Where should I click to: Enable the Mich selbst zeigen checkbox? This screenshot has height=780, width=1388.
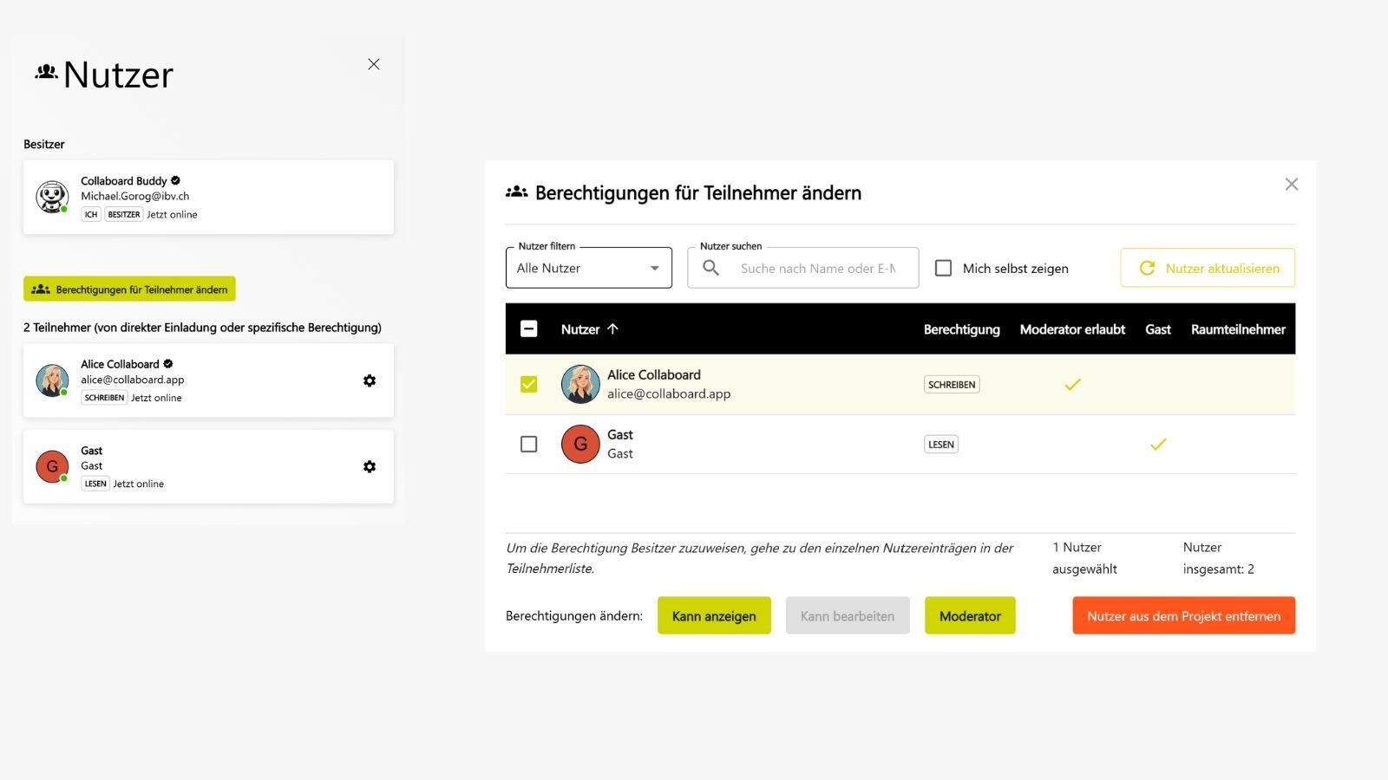[943, 268]
